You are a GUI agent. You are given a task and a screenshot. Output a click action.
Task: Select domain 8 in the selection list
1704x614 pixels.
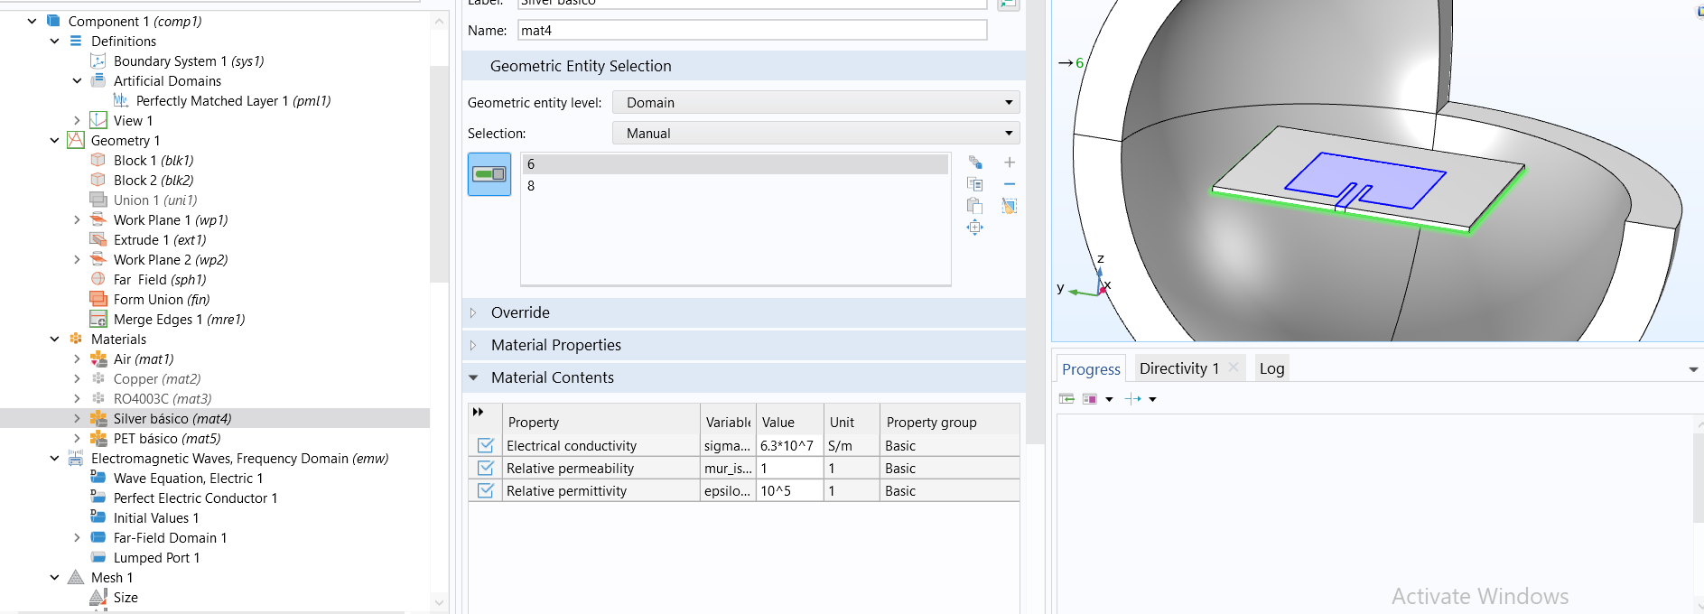(x=531, y=186)
